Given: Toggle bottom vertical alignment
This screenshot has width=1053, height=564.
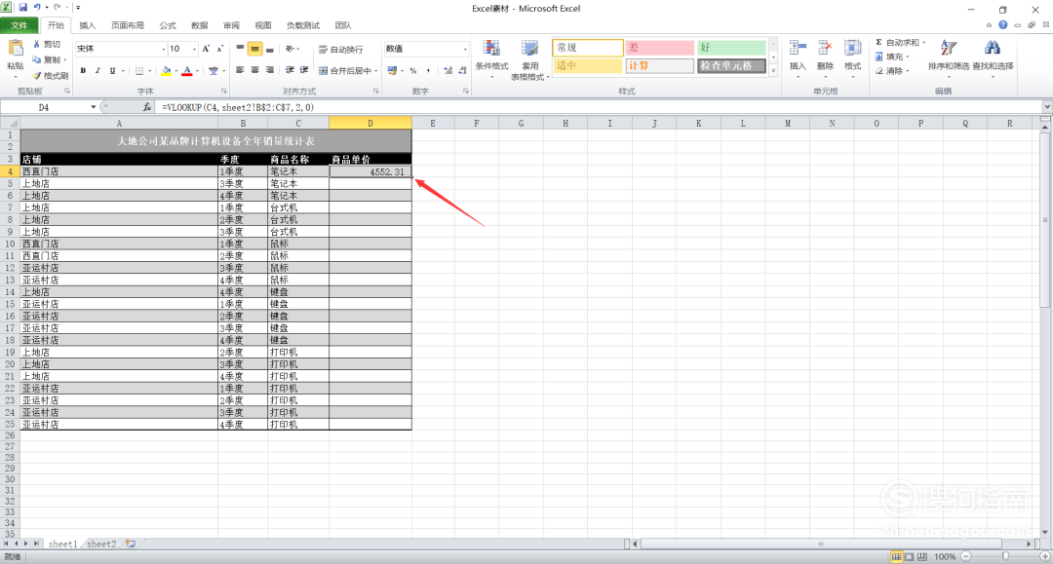Looking at the screenshot, I should [x=269, y=49].
